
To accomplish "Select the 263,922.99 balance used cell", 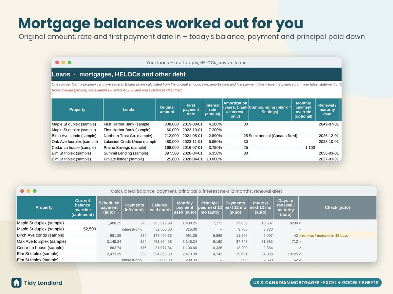I will point(159,223).
